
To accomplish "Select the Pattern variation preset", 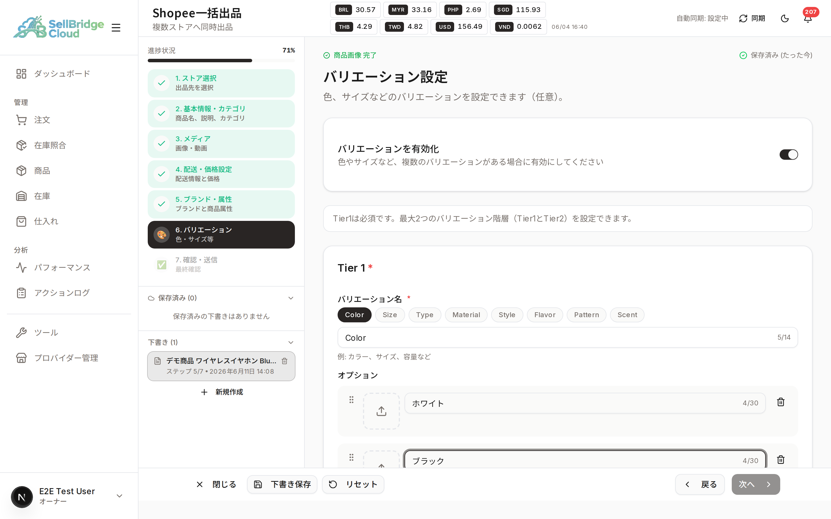I will point(586,315).
